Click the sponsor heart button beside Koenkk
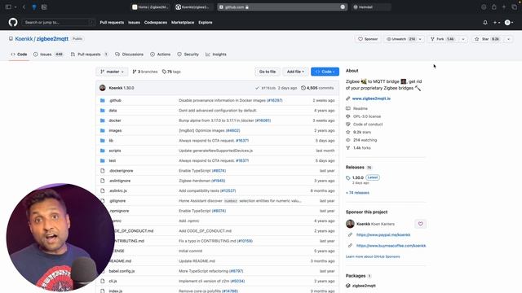Screen dimensions: 522x293 point(421,224)
